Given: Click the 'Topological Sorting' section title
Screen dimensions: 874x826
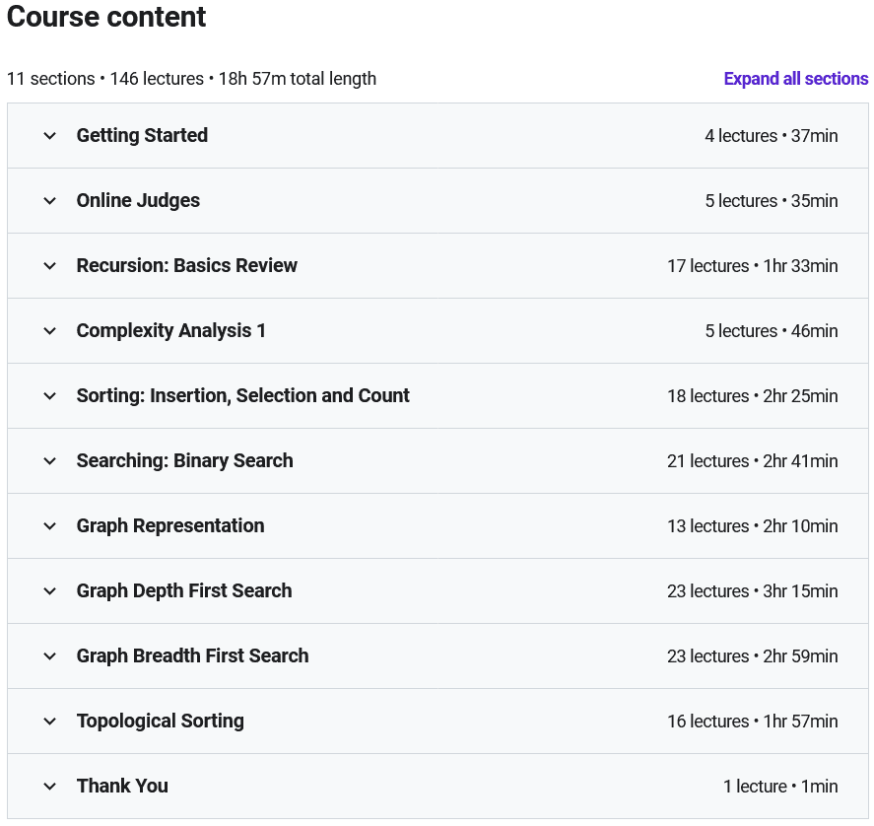Looking at the screenshot, I should click(x=160, y=722).
